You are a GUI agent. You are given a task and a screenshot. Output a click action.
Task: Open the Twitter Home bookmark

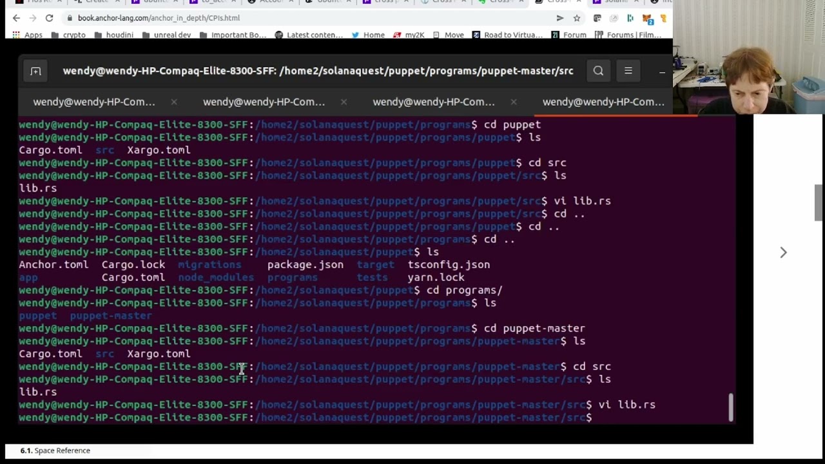click(x=367, y=35)
